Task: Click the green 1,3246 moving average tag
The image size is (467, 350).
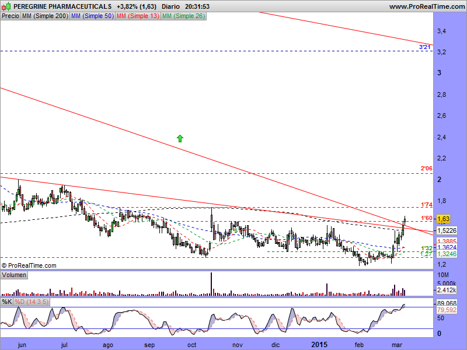Action: pyautogui.click(x=447, y=254)
